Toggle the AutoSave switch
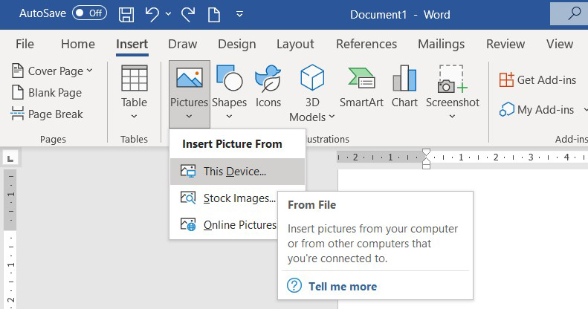The height and width of the screenshot is (309, 588). [90, 13]
